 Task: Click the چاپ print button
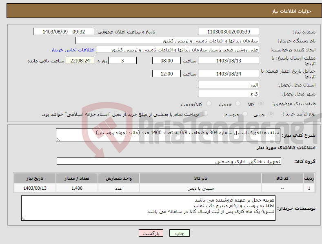pyautogui.click(x=180, y=233)
